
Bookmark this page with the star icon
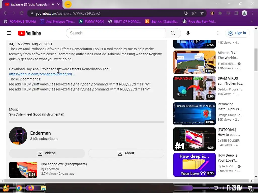pyautogui.click(x=202, y=13)
